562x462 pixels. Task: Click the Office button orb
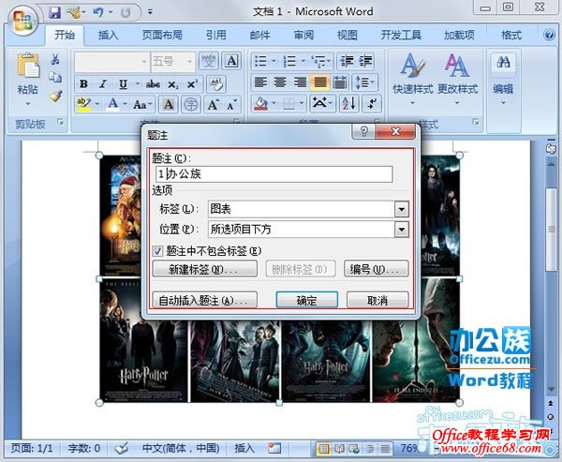point(22,20)
